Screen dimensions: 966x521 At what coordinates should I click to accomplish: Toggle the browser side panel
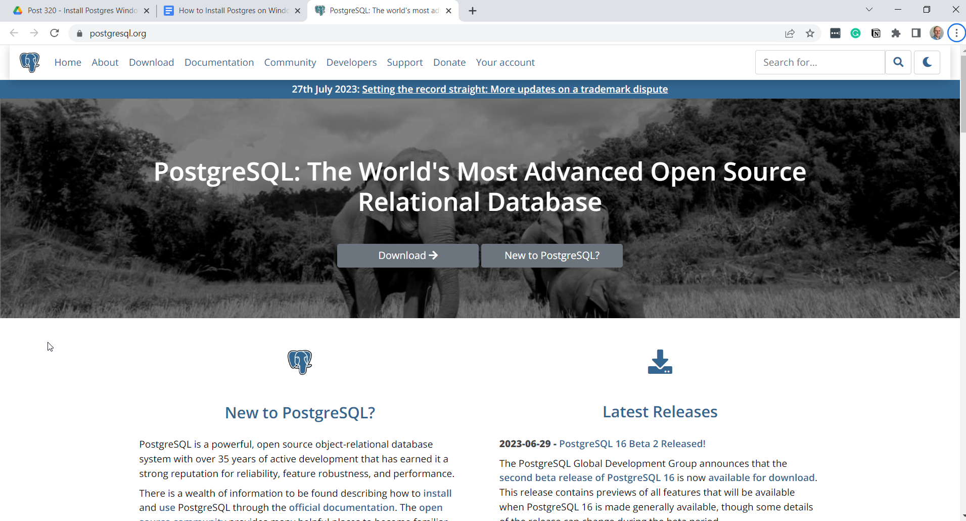click(x=916, y=33)
